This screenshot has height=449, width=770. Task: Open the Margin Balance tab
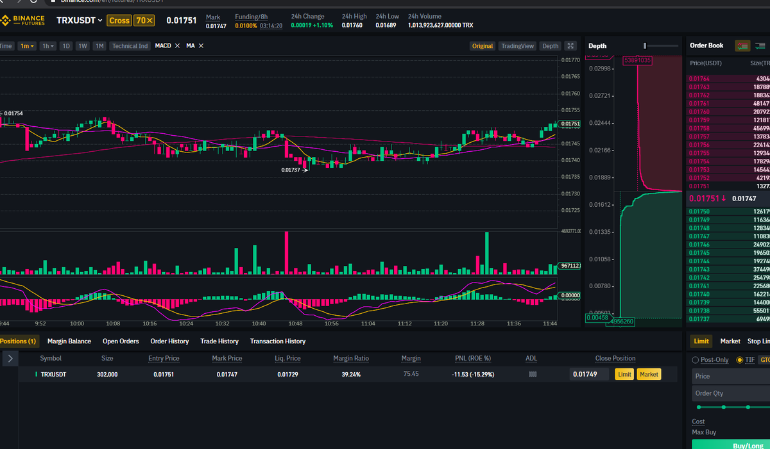(x=69, y=341)
